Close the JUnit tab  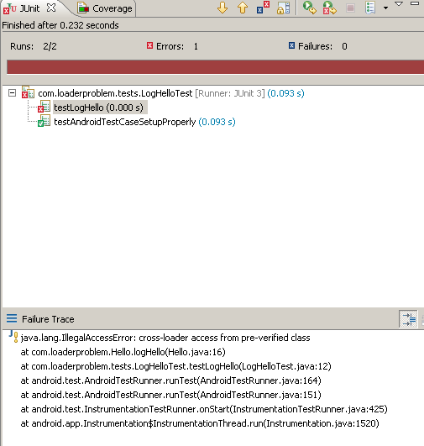(51, 8)
